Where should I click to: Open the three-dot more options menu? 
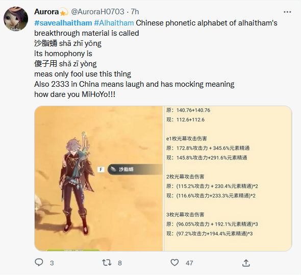(287, 12)
